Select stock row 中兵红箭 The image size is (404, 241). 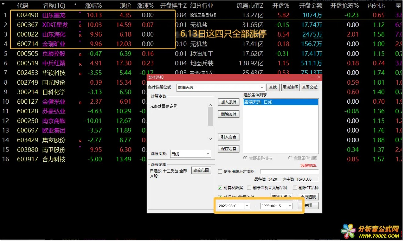coord(202,63)
